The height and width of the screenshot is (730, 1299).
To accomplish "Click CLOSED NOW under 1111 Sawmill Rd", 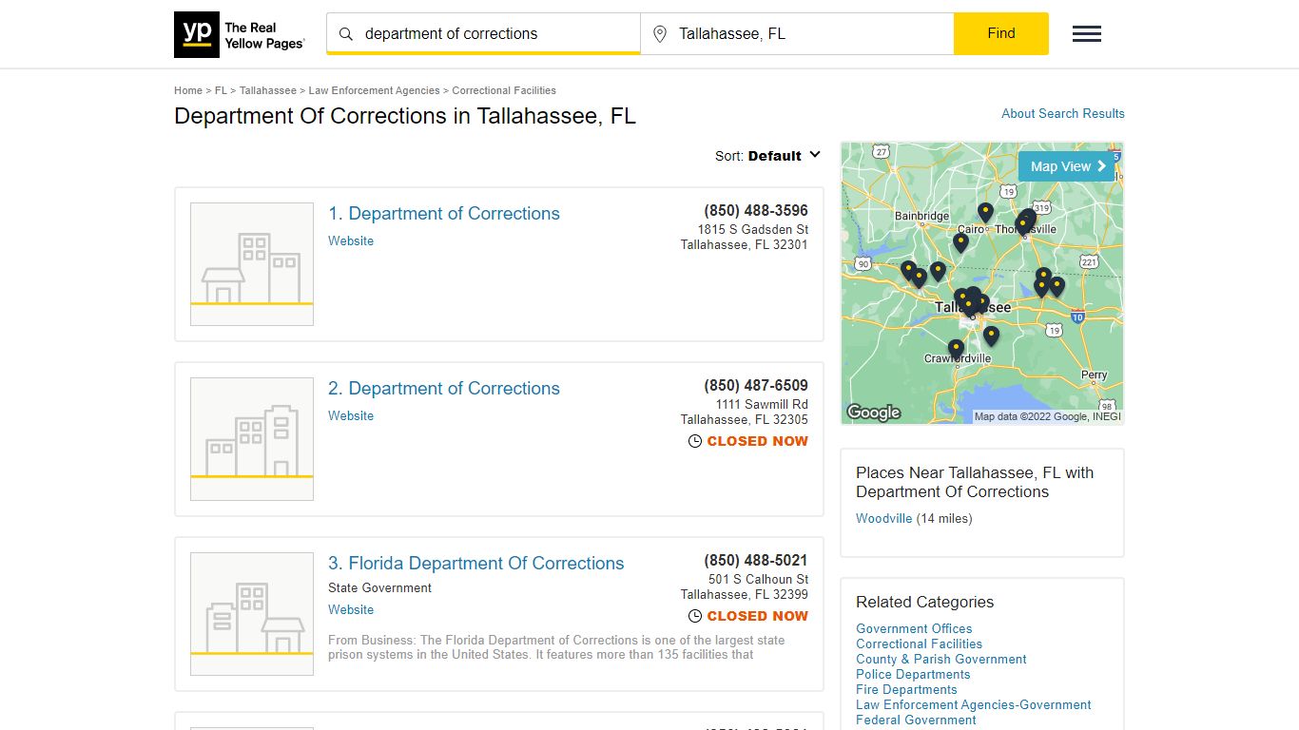I will 758,441.
